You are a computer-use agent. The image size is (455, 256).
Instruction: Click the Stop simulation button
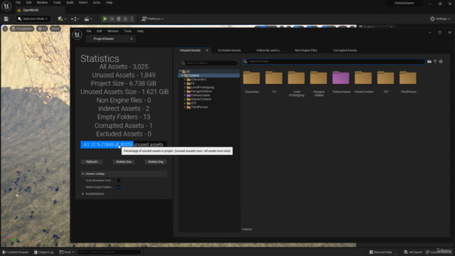point(119,19)
